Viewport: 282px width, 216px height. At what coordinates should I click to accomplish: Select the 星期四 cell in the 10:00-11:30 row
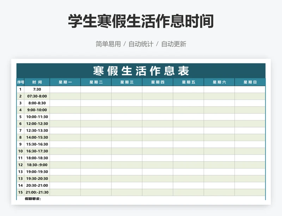click(158, 117)
